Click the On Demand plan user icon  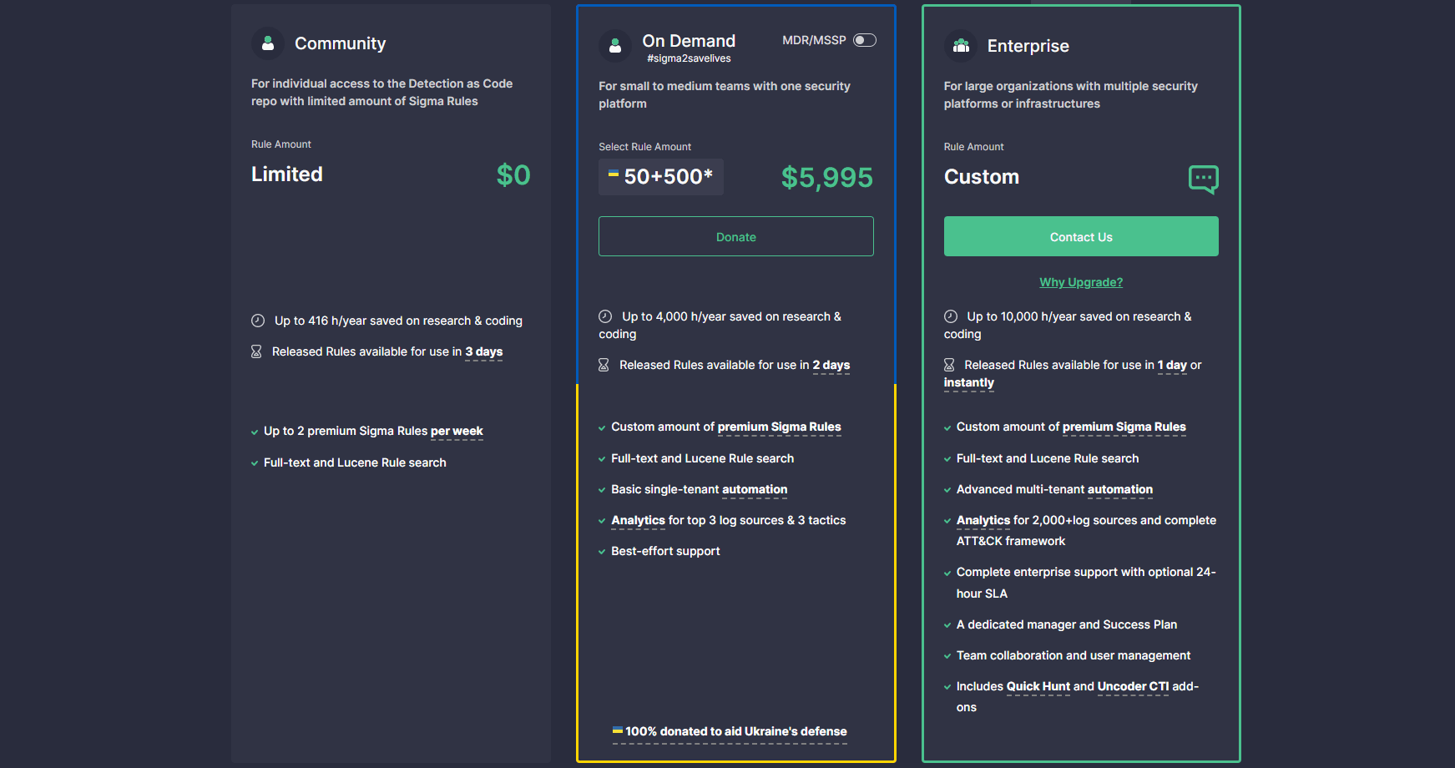[615, 46]
